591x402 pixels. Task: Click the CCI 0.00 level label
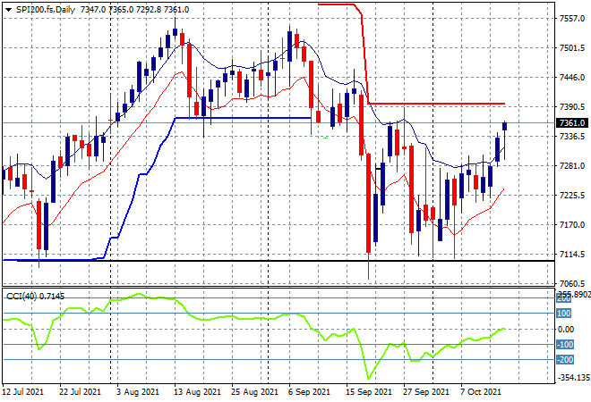[566, 330]
